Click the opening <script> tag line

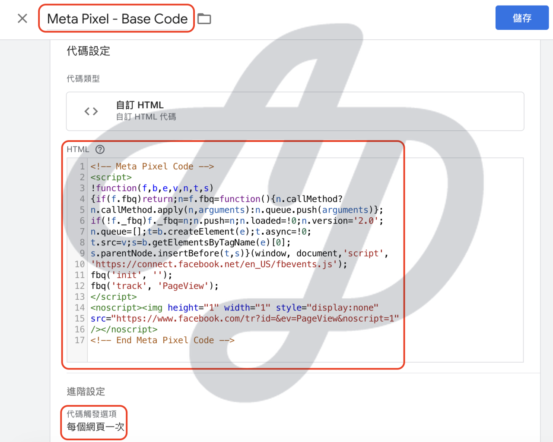(111, 177)
